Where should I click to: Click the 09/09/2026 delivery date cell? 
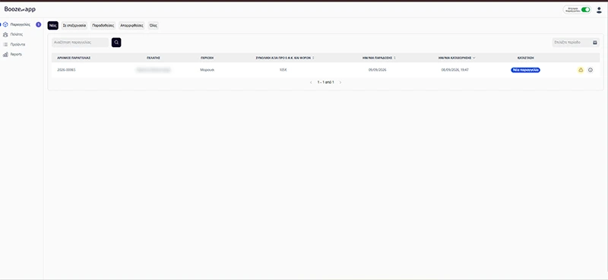(377, 70)
